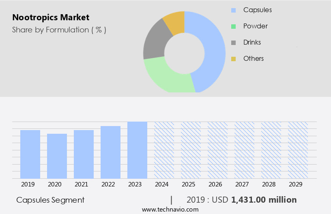This screenshot has height=214, width=331.
Task: Click the yellow Others legend swatch
Action: click(233, 59)
